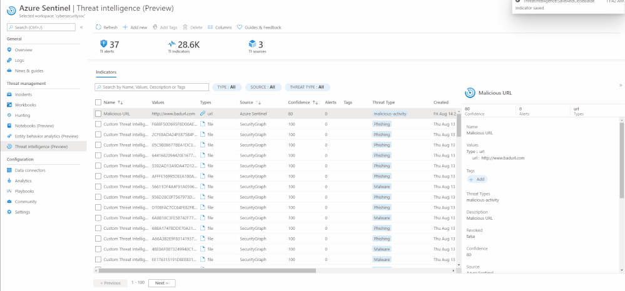
Task: Check the Malicious URL row checkbox
Action: pos(98,114)
